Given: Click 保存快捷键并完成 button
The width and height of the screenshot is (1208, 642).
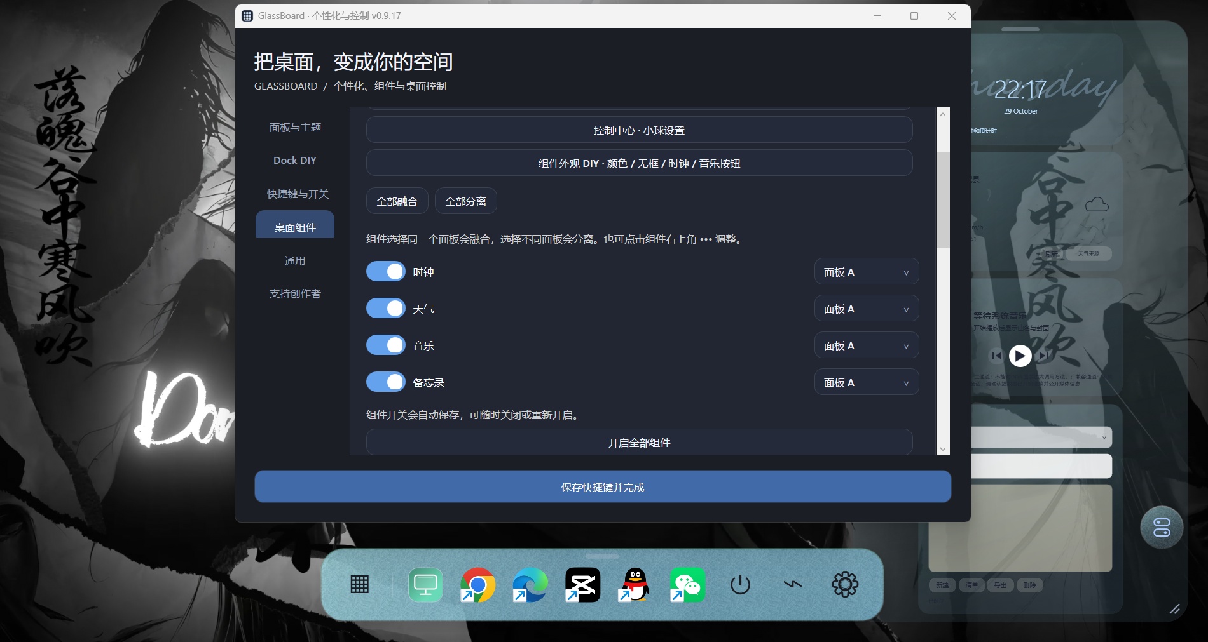Looking at the screenshot, I should tap(603, 487).
